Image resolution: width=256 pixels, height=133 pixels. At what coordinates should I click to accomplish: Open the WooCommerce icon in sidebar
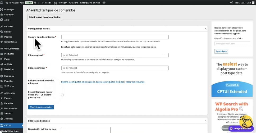[2, 49]
